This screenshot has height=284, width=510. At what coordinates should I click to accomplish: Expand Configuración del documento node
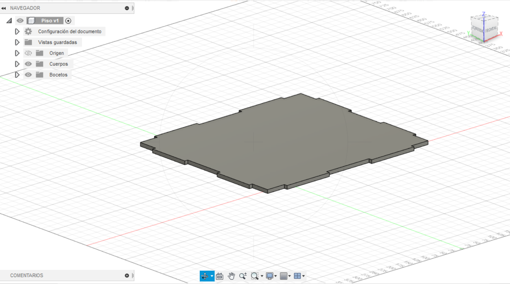point(17,31)
